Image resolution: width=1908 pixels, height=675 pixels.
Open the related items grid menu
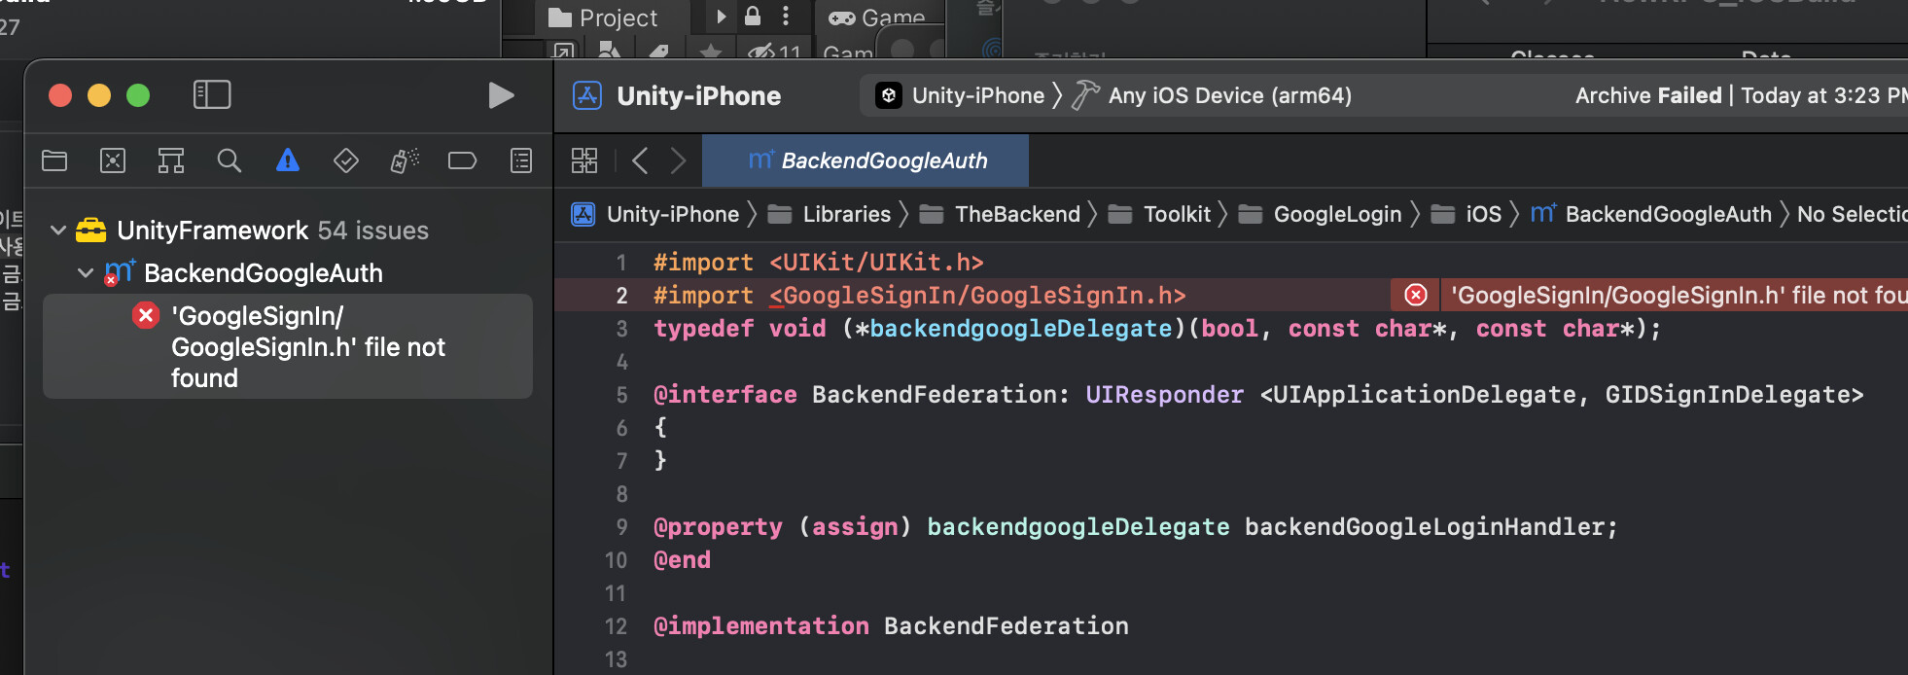click(x=584, y=160)
